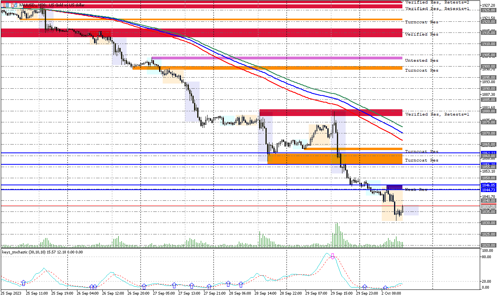The height and width of the screenshot is (297, 500).
Task: Click the 'Untested Res' label
Action: [421, 61]
